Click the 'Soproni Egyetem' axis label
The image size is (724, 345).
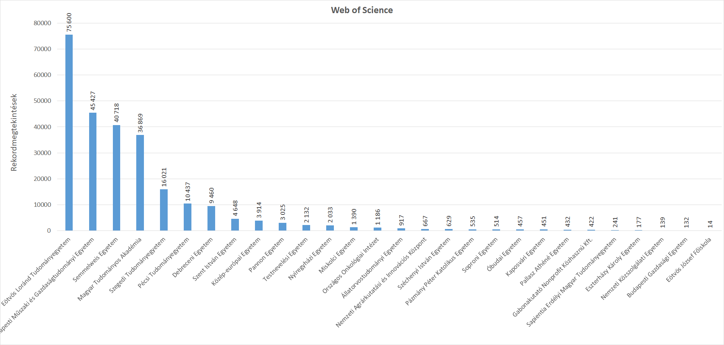click(480, 255)
